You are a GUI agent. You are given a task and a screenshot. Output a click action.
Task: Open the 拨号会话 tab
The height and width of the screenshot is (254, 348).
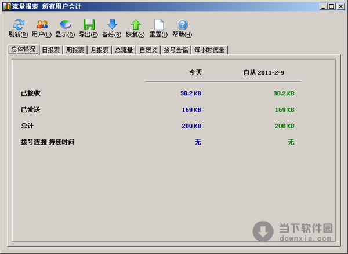point(176,50)
